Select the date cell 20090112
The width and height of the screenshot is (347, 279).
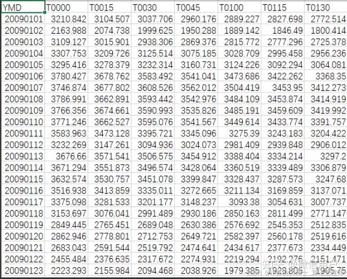point(23,145)
